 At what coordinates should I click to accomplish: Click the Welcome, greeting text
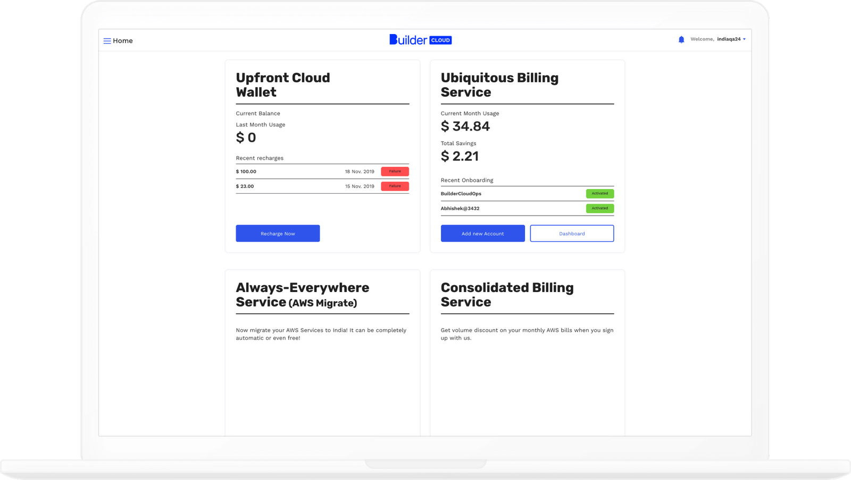pos(702,39)
